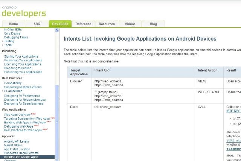The image size is (241, 161).
Task: Open the Testing link
Action: click(9, 41)
